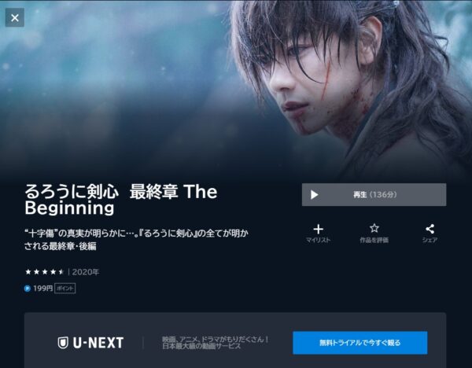Start free trial with 無料トライアルで今すぐ観る button
Viewport: 472px width, 368px height.
tap(360, 343)
